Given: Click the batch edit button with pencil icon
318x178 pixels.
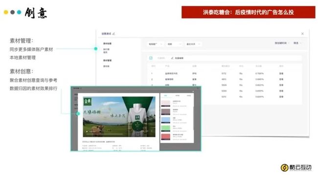Looking at the screenshot, I should (177, 58).
